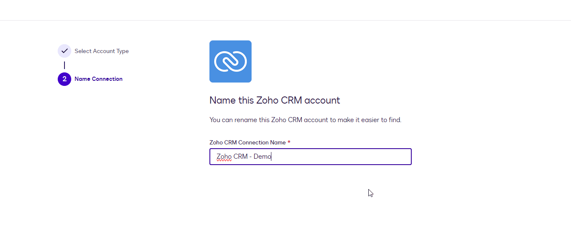Click "CRM" inside the connection name field
Image resolution: width=571 pixels, height=240 pixels.
(240, 157)
